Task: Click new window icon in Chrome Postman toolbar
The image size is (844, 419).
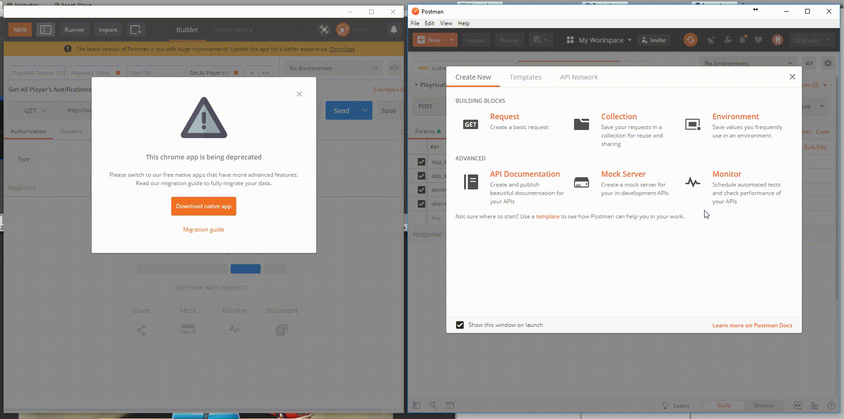Action: (136, 30)
